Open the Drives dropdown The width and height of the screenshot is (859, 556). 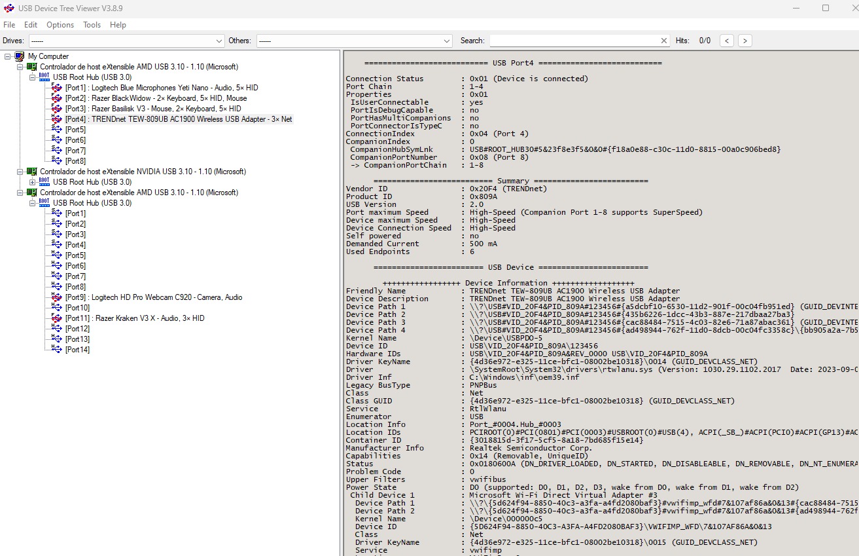point(219,41)
